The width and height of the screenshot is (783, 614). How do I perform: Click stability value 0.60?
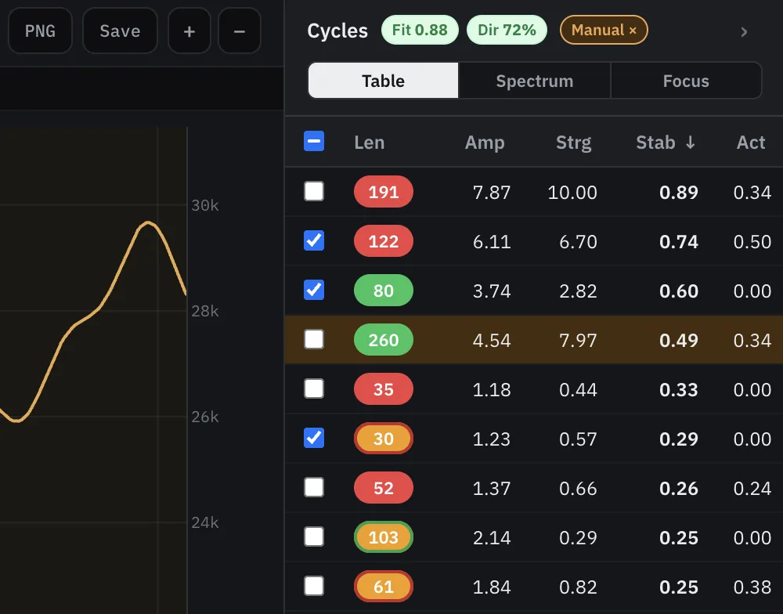[679, 291]
